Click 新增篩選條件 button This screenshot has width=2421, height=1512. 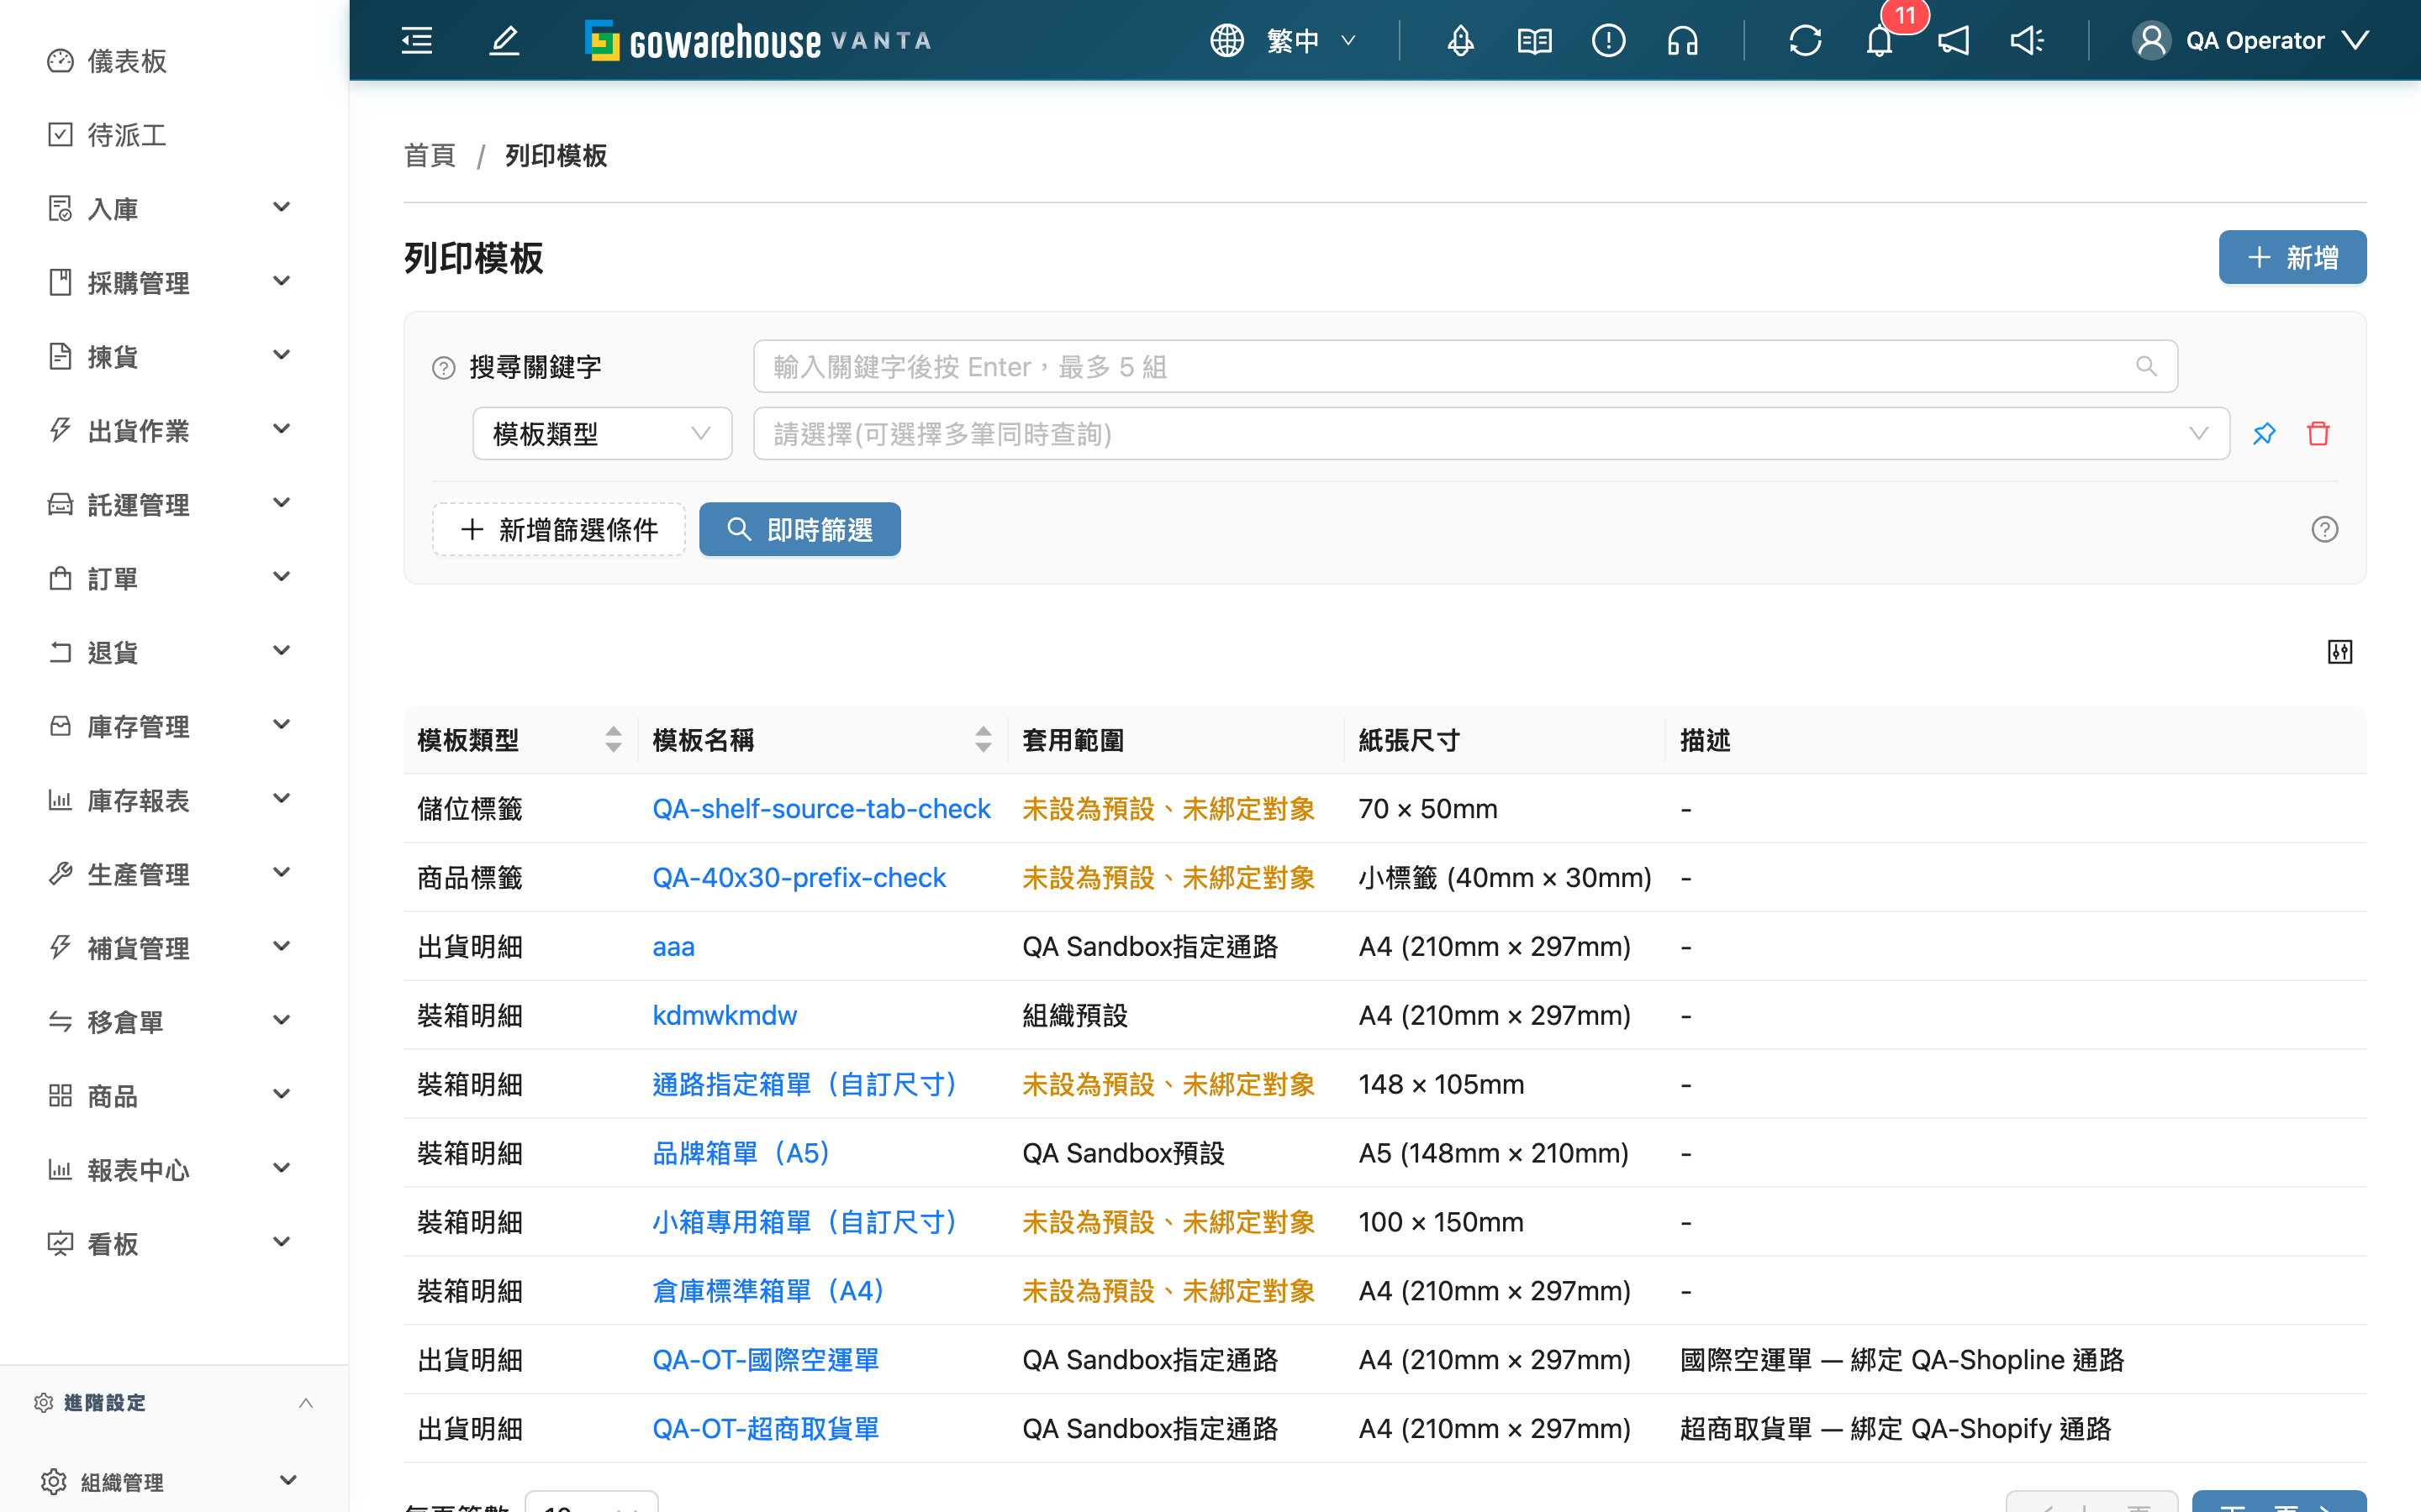click(558, 529)
